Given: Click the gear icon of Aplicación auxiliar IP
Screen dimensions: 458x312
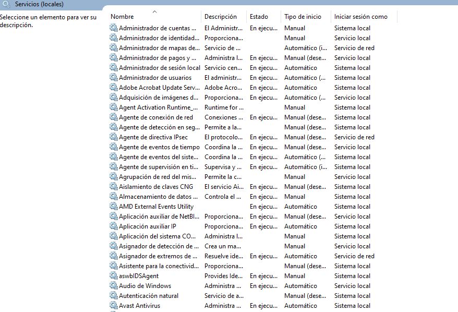Looking at the screenshot, I should pos(113,226).
